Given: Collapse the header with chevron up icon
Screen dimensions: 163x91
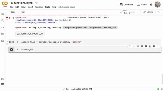Looking at the screenshot, I should click(x=159, y=12).
